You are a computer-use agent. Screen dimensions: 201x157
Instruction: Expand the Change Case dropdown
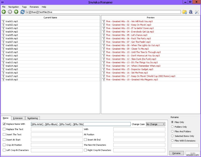(x=156, y=124)
